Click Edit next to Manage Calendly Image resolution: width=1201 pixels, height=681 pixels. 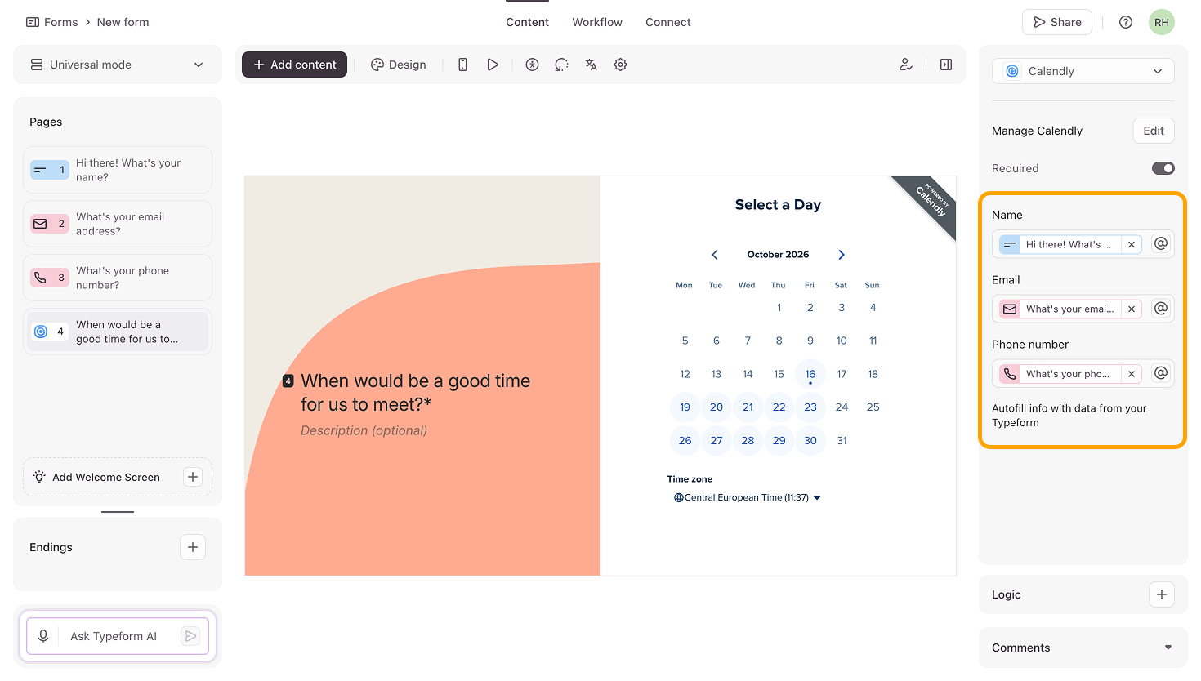pos(1154,131)
